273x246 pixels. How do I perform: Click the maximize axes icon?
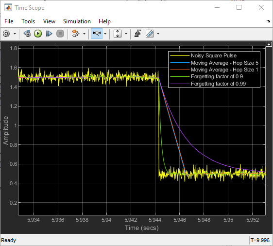[x=269, y=44]
